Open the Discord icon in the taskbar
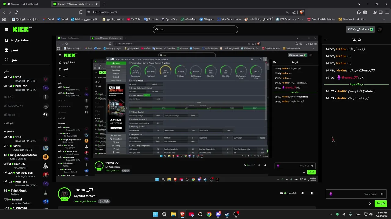The image size is (391, 219). tap(218, 214)
